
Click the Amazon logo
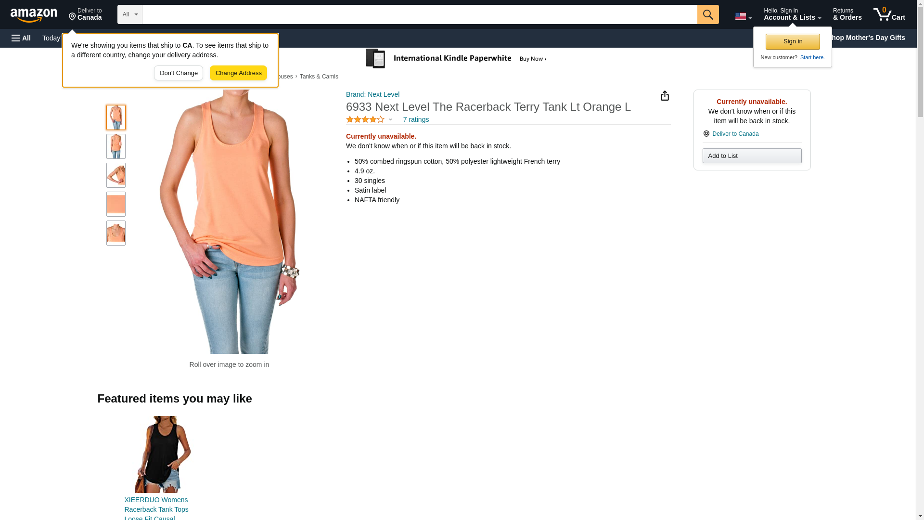(x=34, y=15)
